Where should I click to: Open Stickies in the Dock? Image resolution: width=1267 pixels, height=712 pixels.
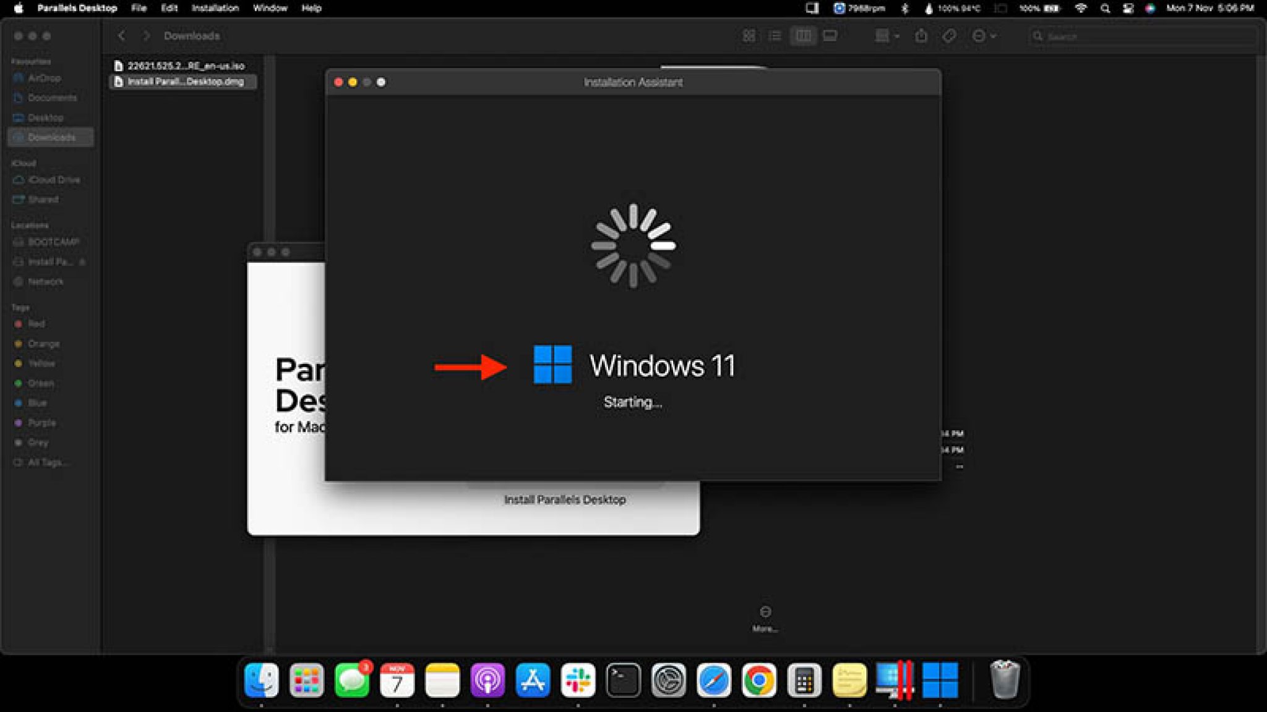click(x=849, y=680)
